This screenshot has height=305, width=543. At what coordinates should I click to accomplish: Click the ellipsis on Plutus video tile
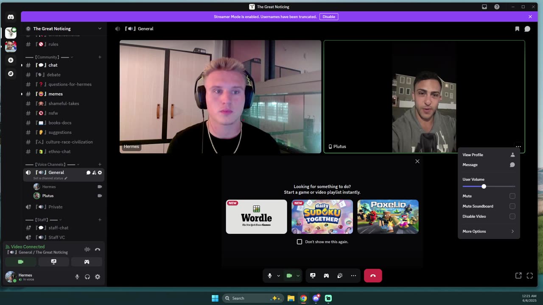(x=518, y=147)
